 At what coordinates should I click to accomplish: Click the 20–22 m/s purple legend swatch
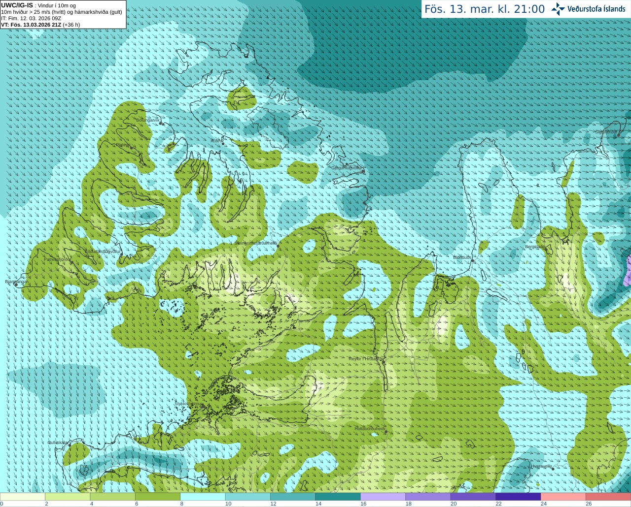click(x=473, y=497)
